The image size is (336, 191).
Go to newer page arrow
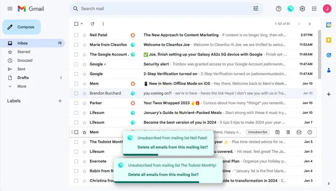point(299,24)
